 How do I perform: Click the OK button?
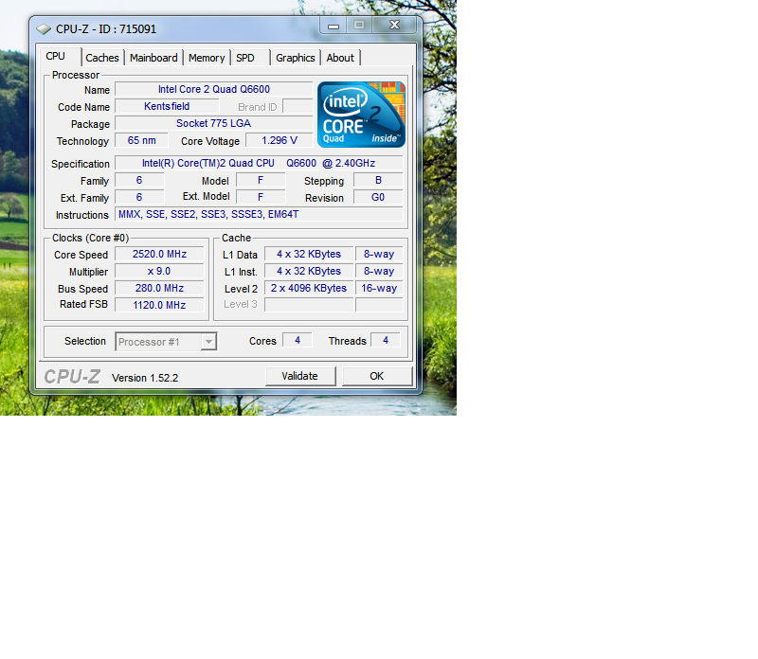[377, 376]
